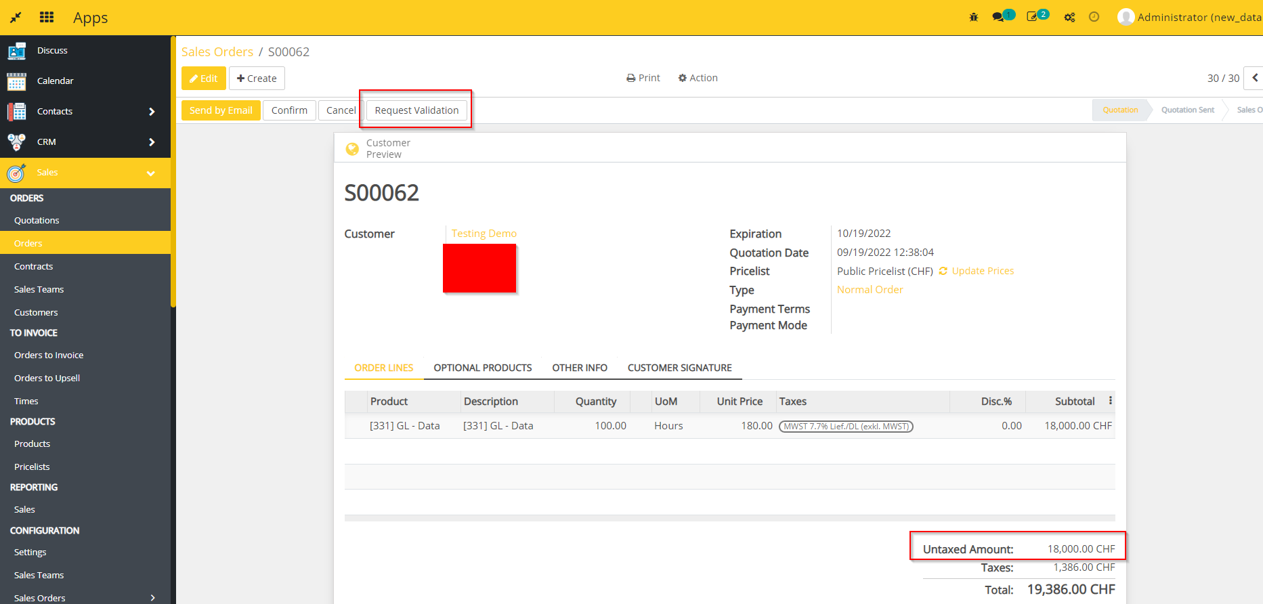Collapse the Sales sidebar menu
This screenshot has height=604, width=1263.
pos(150,173)
